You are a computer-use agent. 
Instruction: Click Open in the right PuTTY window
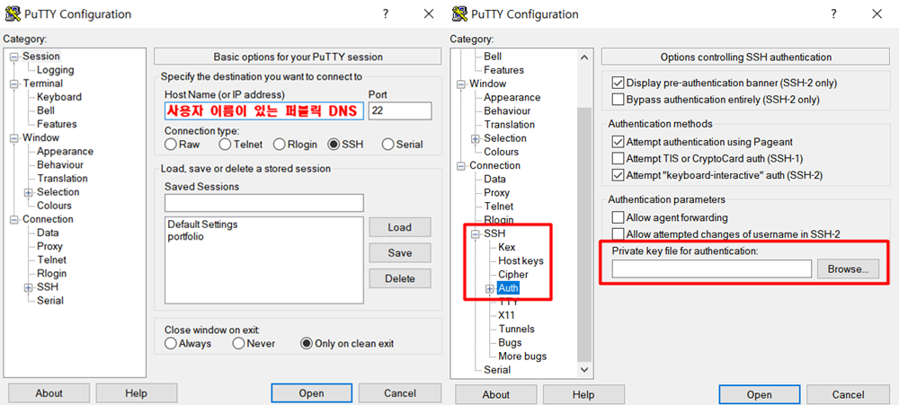pos(759,394)
